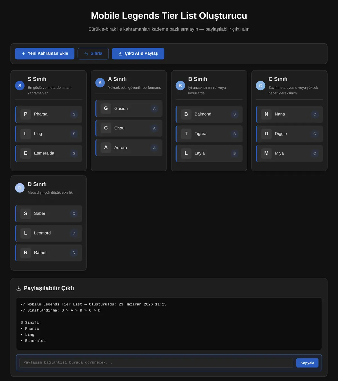Image resolution: width=338 pixels, height=381 pixels.
Task: Select the Chou hero card
Action: (x=129, y=128)
